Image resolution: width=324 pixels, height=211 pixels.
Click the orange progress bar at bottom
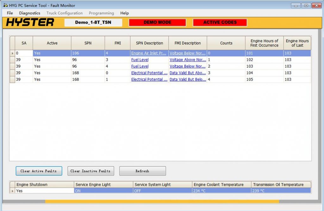(162, 201)
